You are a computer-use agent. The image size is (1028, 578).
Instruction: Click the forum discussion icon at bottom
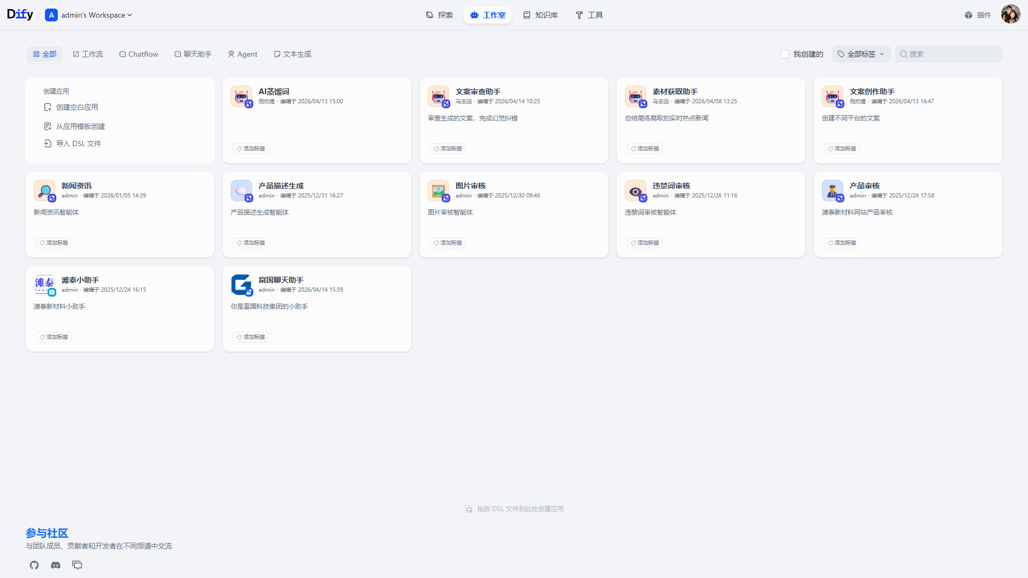pyautogui.click(x=77, y=565)
